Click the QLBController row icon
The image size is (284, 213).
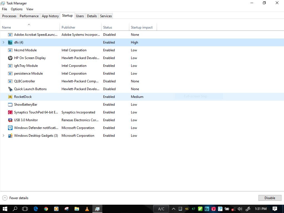pyautogui.click(x=10, y=81)
